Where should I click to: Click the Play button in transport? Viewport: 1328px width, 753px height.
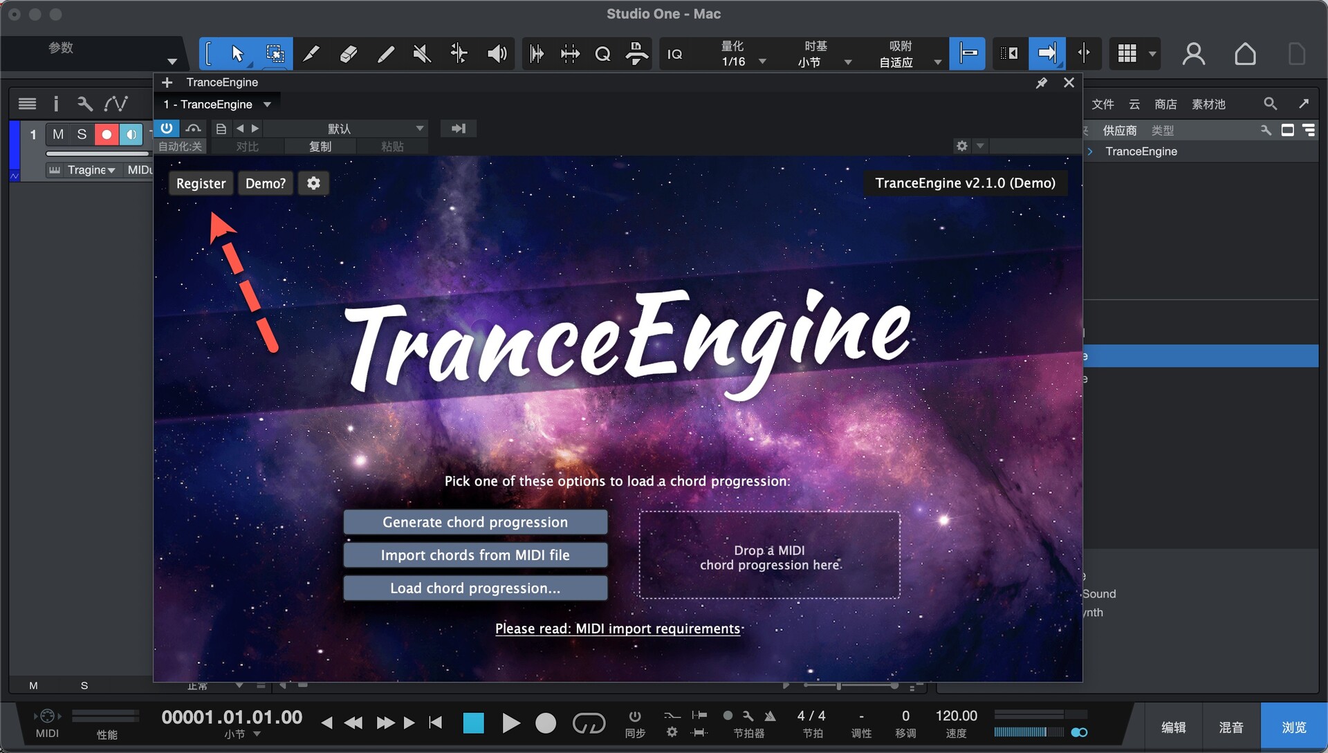pyautogui.click(x=510, y=723)
